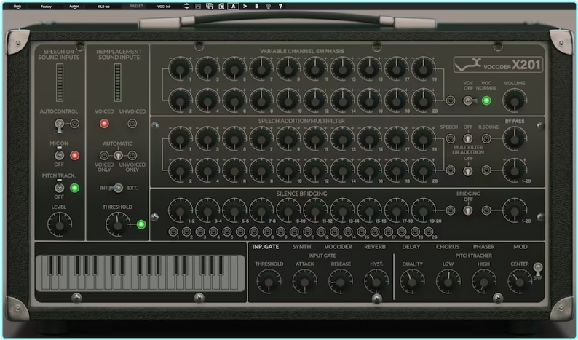Click the red MIC ON LED
Screen dimensions: 578x340
pyautogui.click(x=74, y=155)
